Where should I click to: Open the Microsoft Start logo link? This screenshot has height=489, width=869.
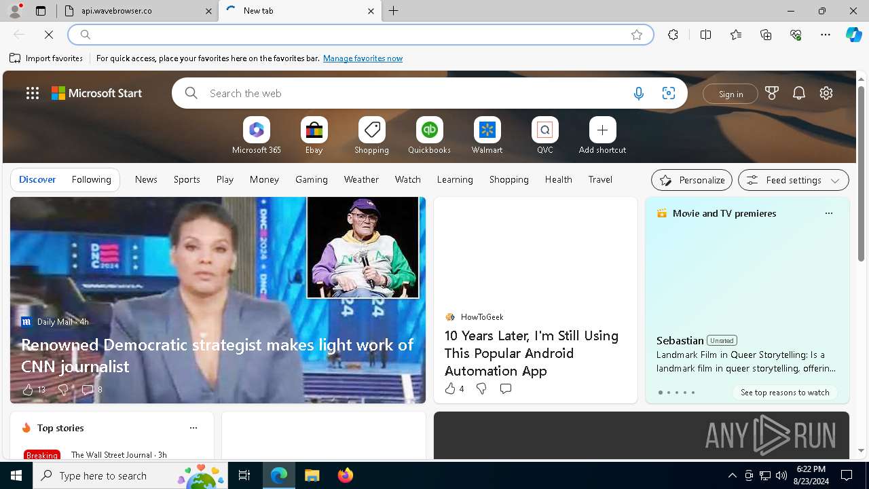tap(97, 93)
